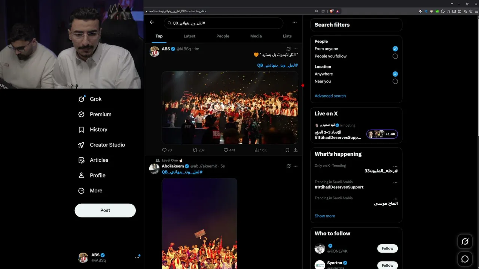This screenshot has width=479, height=269.
Task: Follow the Syartna account
Action: [387, 265]
